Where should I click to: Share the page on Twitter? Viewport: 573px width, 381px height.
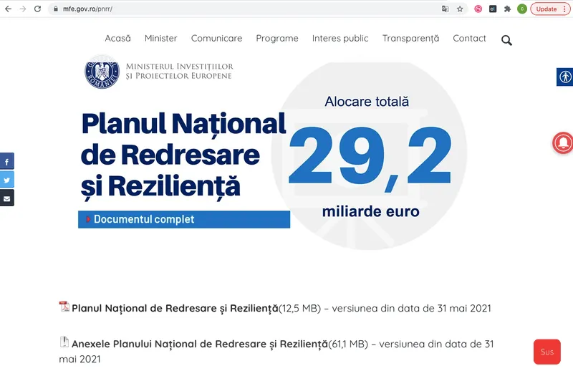click(7, 180)
